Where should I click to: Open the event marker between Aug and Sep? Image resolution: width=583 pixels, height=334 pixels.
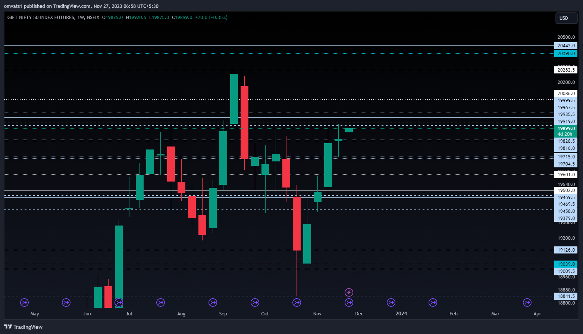coord(213,302)
